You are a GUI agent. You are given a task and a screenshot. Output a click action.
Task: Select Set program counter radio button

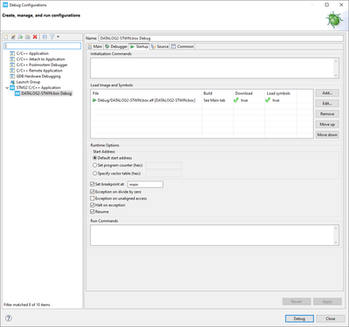coord(94,165)
